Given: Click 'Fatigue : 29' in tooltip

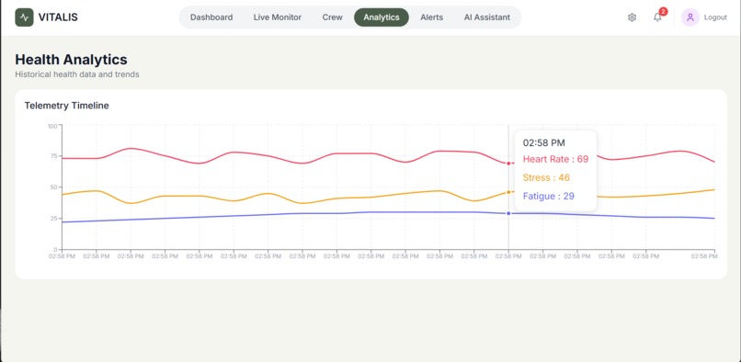Looking at the screenshot, I should point(549,196).
